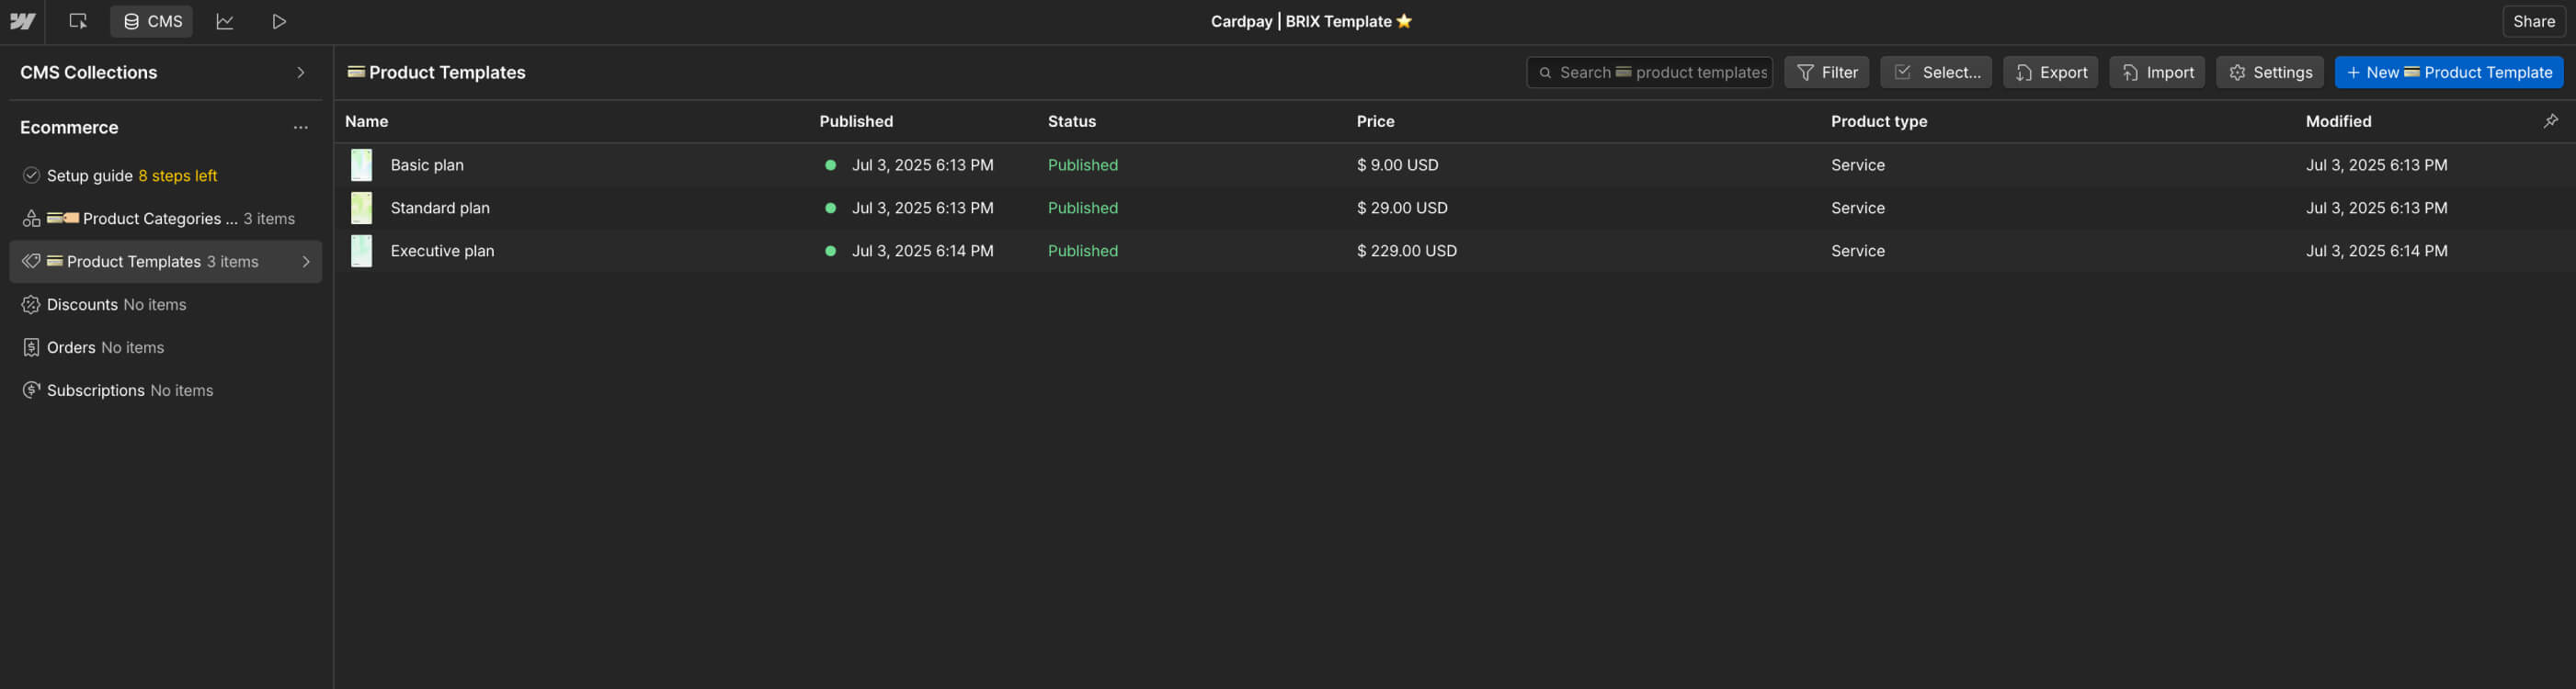Open the Insights chart icon
Screen dimensions: 2576x689
[x=225, y=21]
